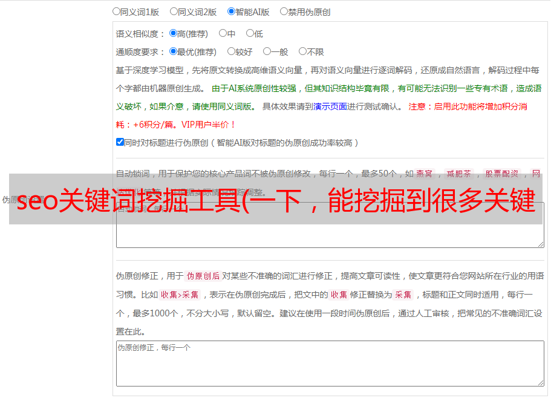Set 通顺度要求 to 最优(推荐)
551x398 pixels.
click(x=173, y=51)
